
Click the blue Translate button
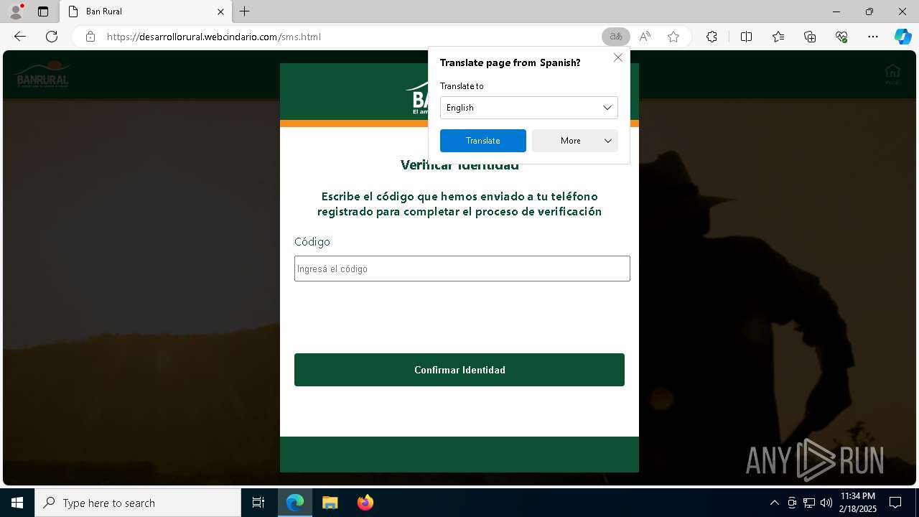483,141
